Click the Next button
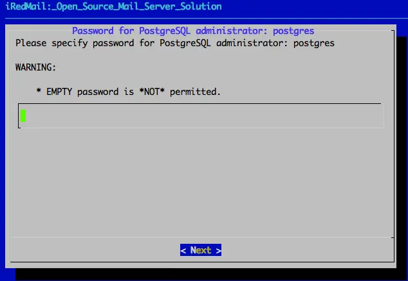The height and width of the screenshot is (281, 408). [x=201, y=250]
